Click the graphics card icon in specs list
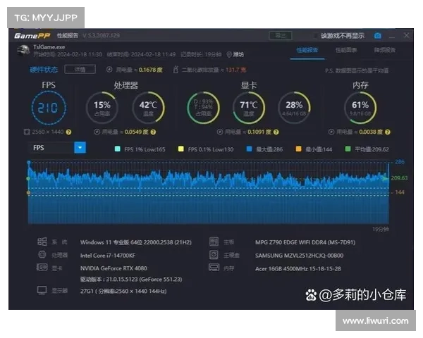Screen dimensions: 423x338 tap(42, 268)
